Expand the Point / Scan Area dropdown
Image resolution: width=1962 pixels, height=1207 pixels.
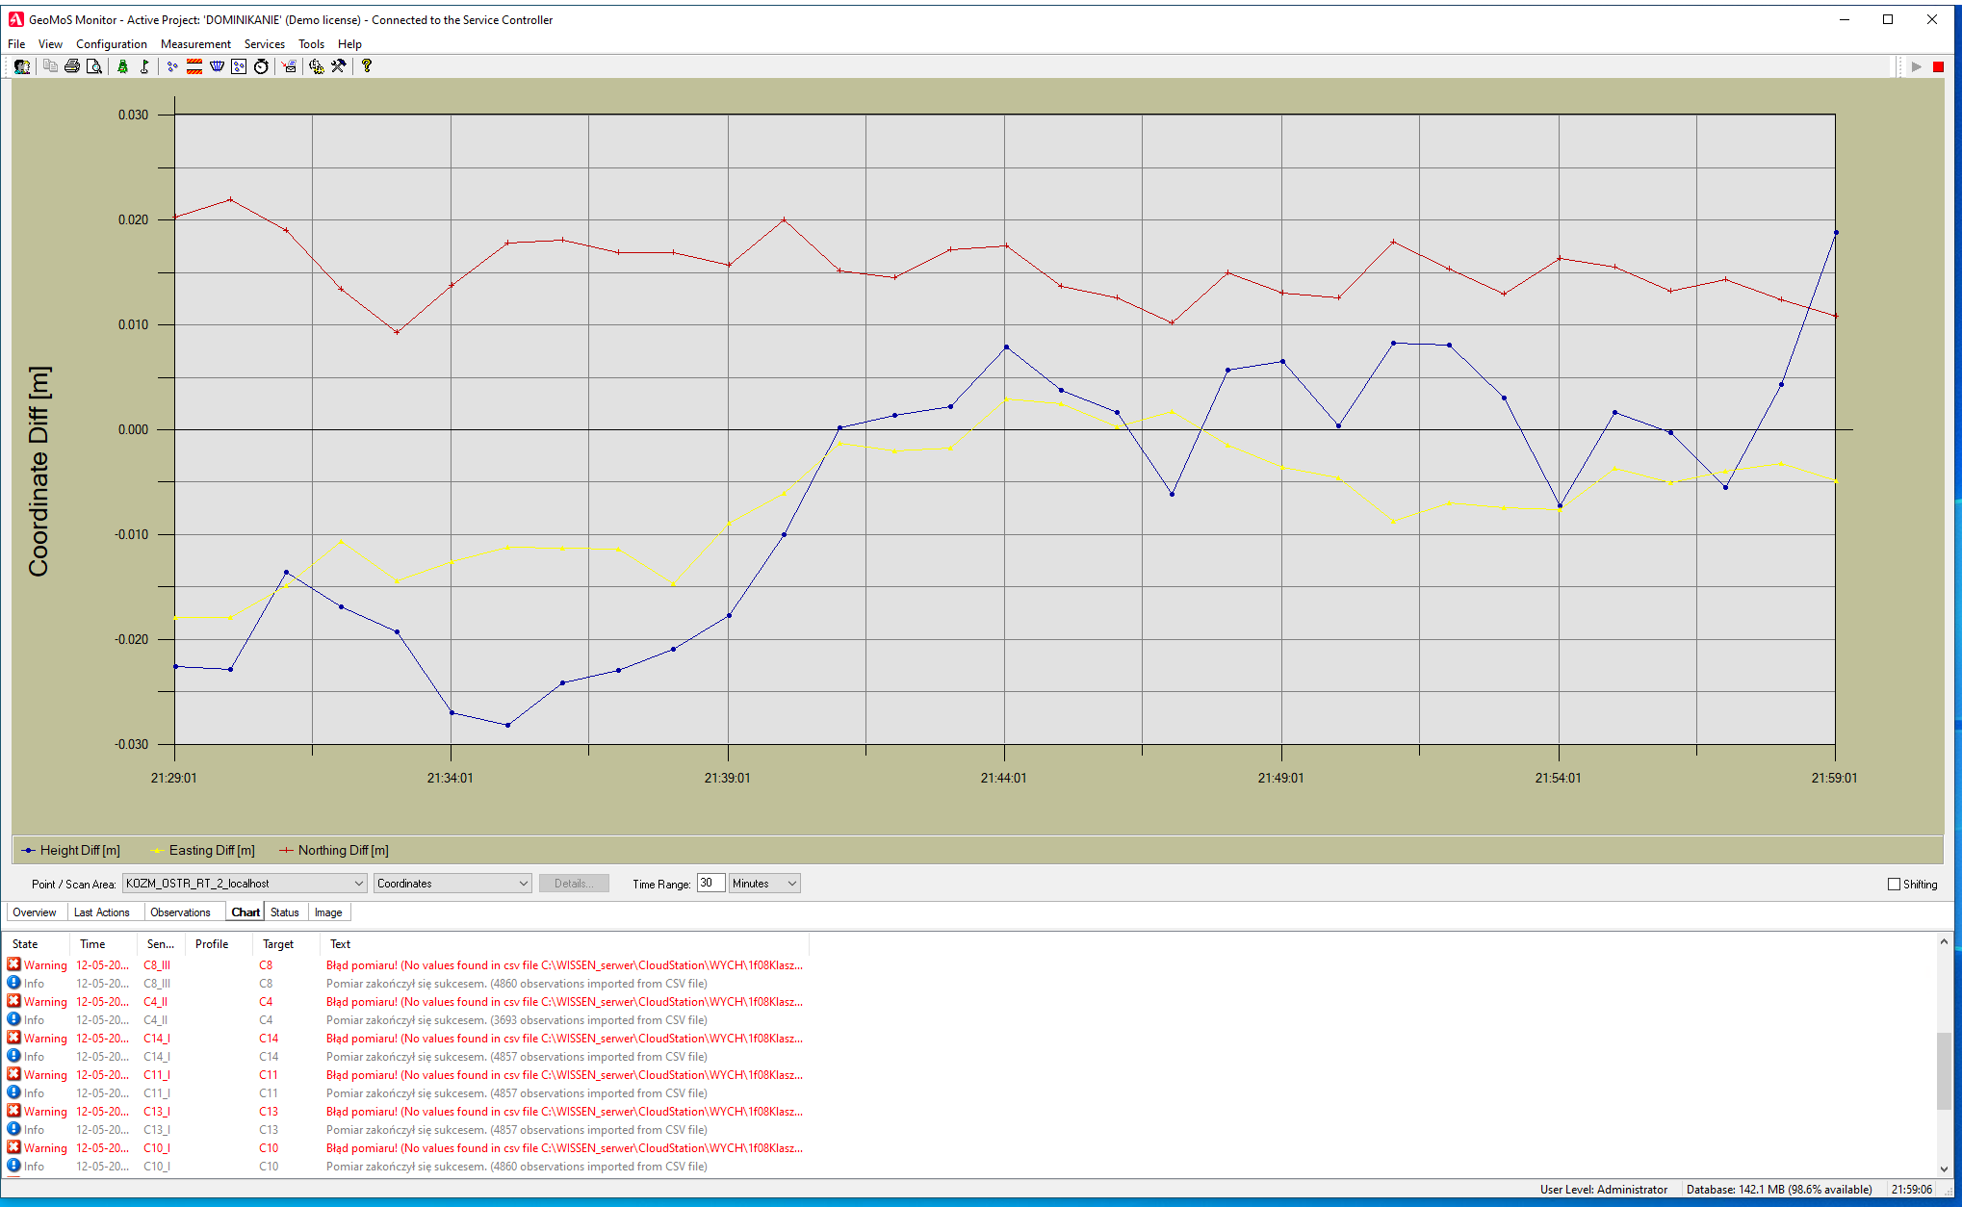358,884
